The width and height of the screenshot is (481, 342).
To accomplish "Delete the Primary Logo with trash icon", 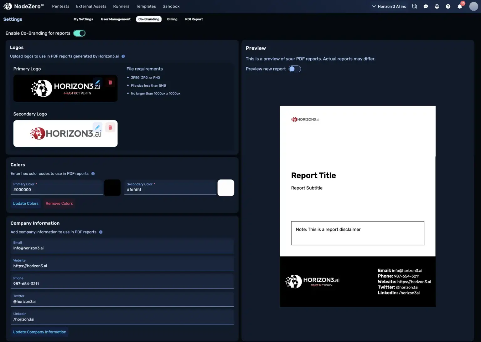I will pyautogui.click(x=110, y=82).
